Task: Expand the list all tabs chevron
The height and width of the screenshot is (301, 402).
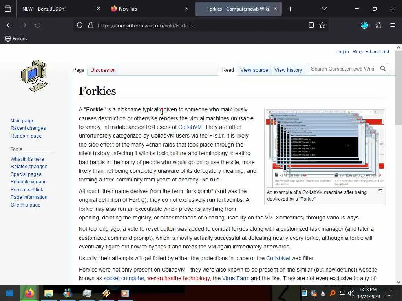Action: pos(324,9)
